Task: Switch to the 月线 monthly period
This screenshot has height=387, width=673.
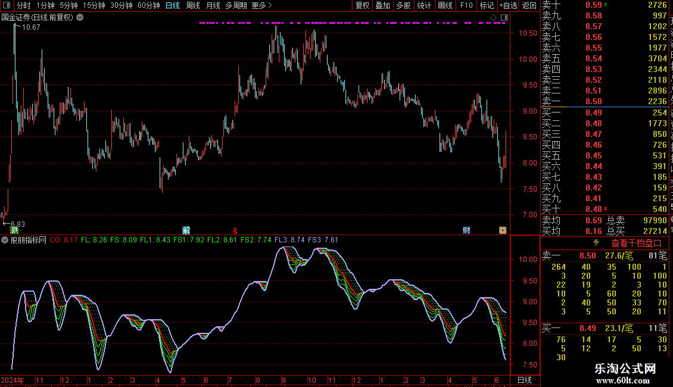Action: tap(213, 5)
